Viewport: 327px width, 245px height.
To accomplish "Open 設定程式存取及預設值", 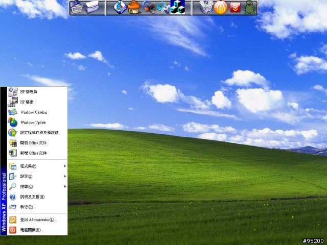I will click(x=37, y=133).
